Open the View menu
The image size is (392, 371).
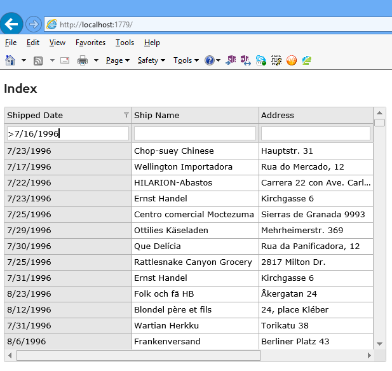pyautogui.click(x=57, y=43)
